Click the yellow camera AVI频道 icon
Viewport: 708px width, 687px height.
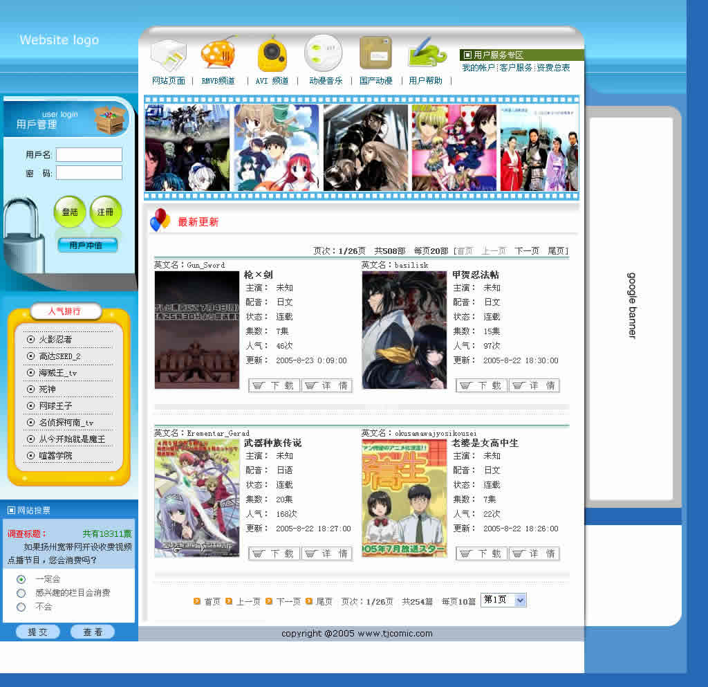click(x=272, y=55)
